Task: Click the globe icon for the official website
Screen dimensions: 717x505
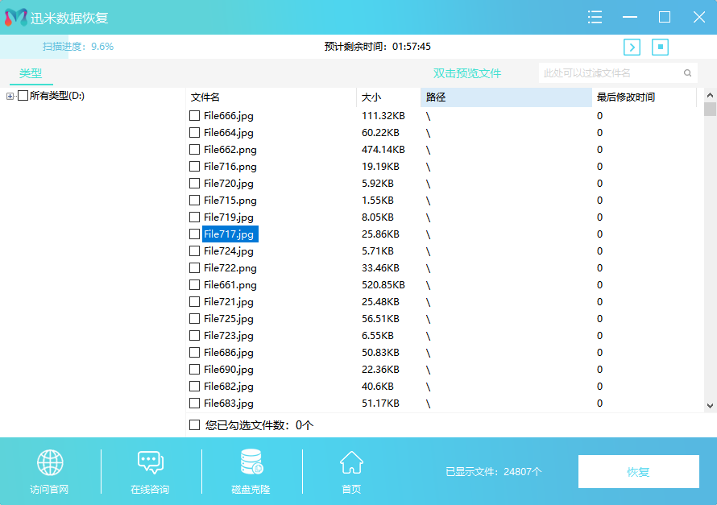Action: 50,463
